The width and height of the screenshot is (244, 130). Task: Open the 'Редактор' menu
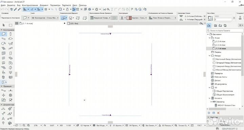tap(11, 5)
